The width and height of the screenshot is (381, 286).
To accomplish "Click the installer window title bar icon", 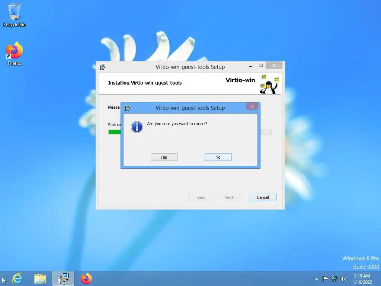I will pos(103,67).
